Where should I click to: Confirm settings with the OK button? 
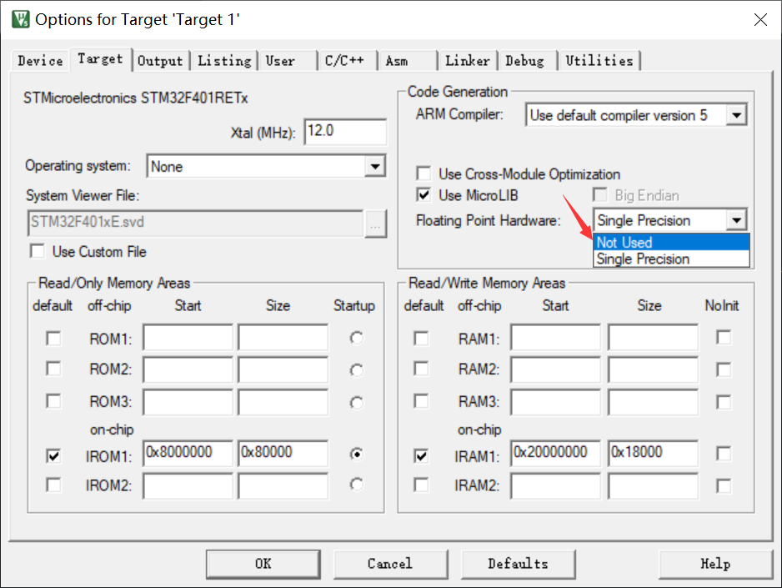coord(263,563)
